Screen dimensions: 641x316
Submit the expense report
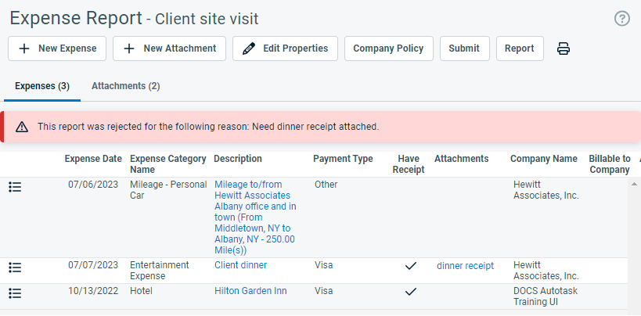tap(464, 48)
